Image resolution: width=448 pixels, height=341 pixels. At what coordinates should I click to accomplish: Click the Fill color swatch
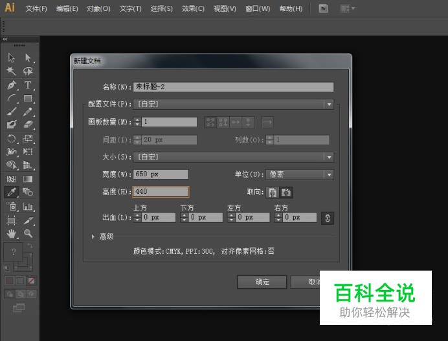[13, 252]
